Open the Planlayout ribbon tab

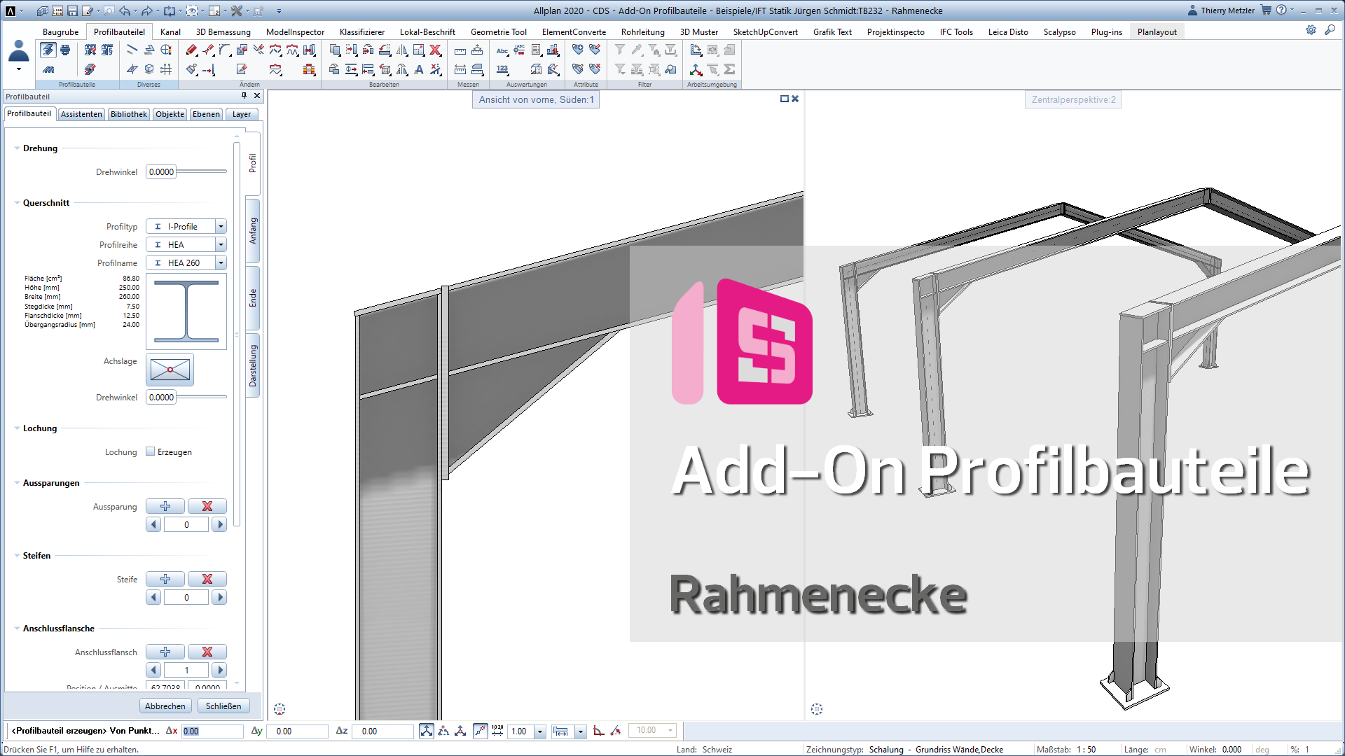point(1157,31)
